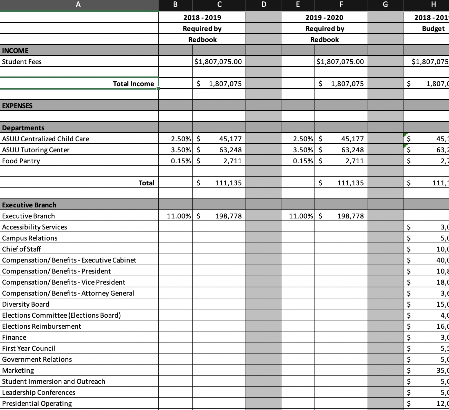The height and width of the screenshot is (410, 449).
Task: Select ASUU Centralized Child Care cell
Action: (79, 139)
